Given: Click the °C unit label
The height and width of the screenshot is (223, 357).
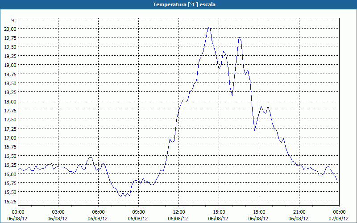Looking at the screenshot, I should click(14, 21).
